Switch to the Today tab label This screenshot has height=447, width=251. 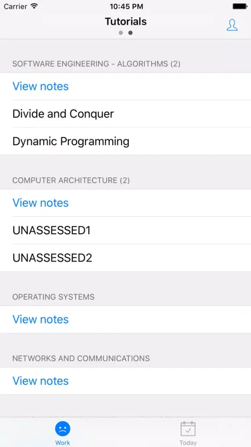coord(188,443)
